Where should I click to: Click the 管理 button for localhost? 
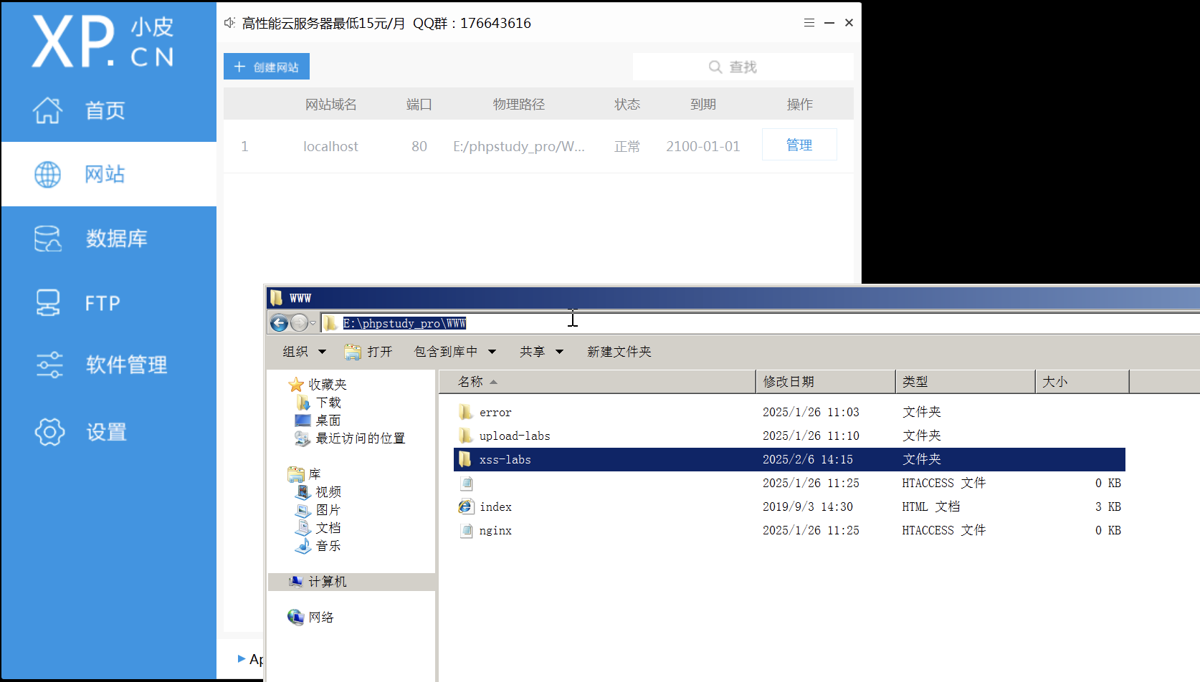coord(799,145)
